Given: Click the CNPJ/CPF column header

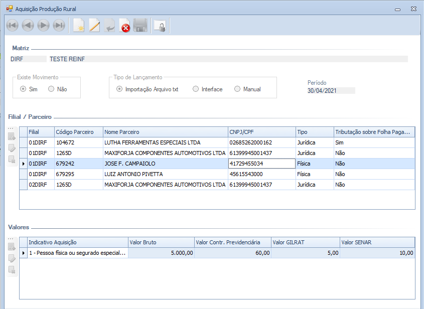Looking at the screenshot, I should (261, 132).
